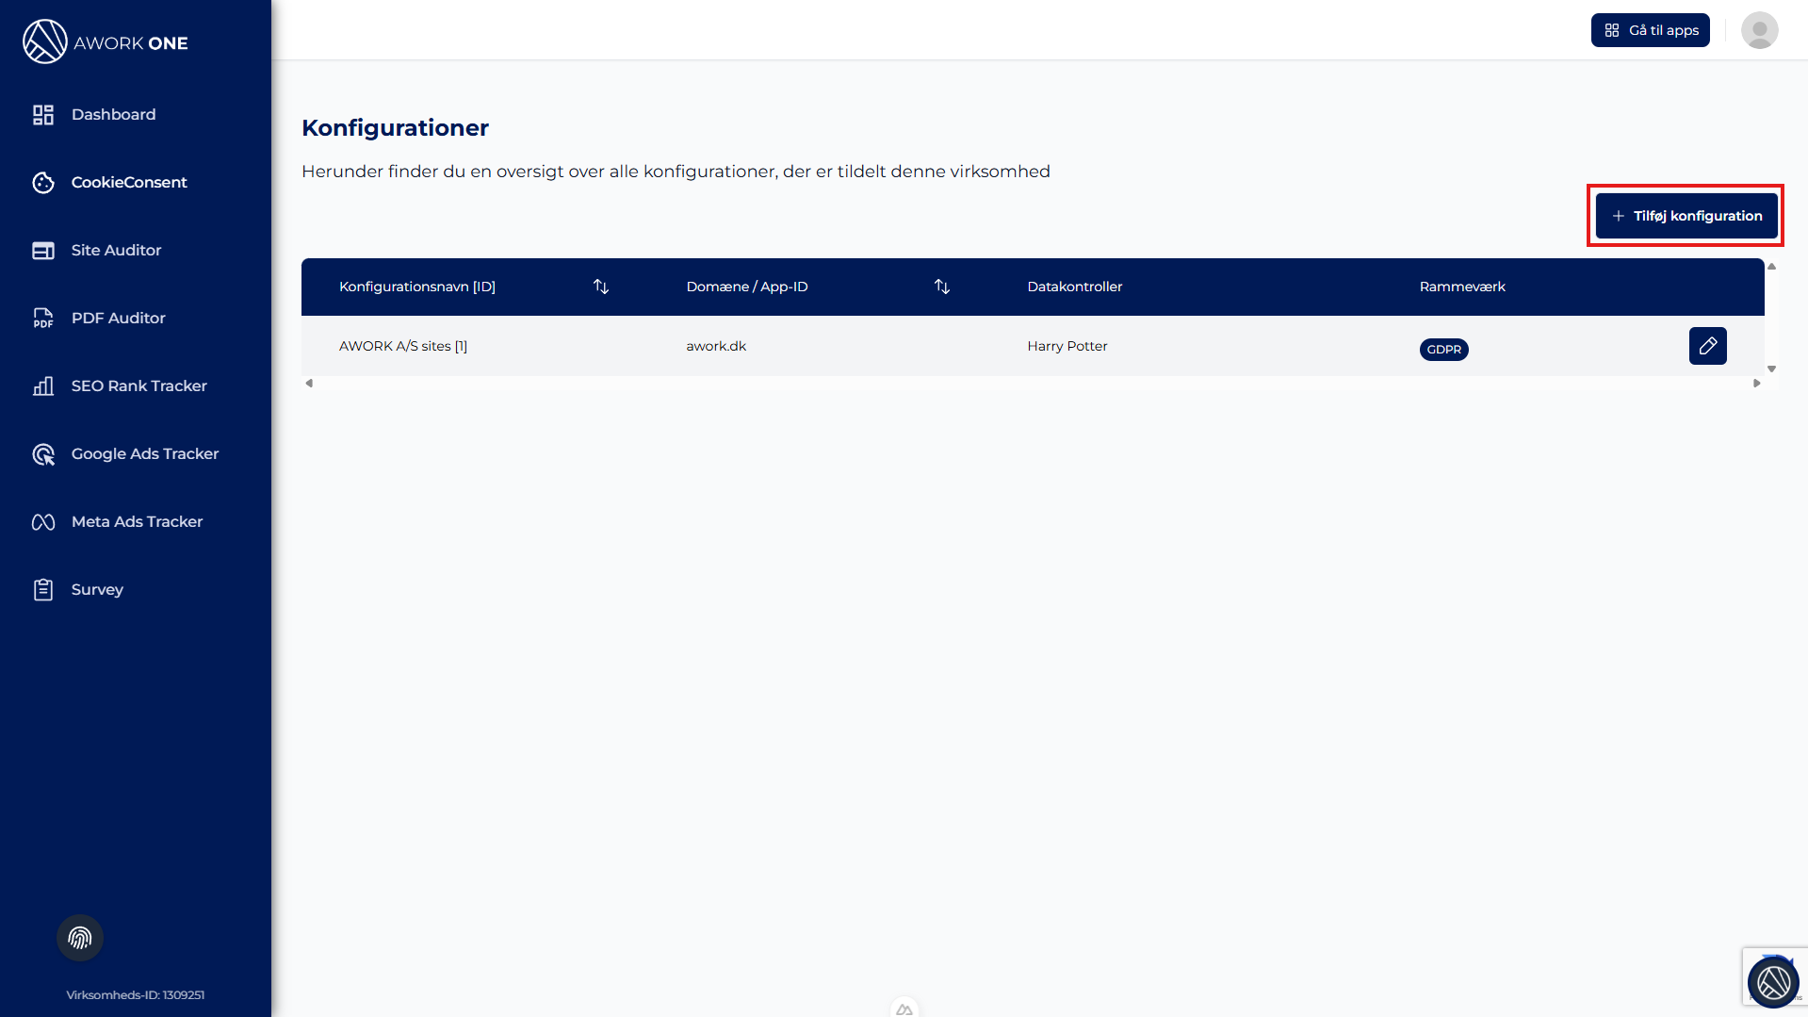
Task: Sort by Domæne / App-ID column arrows
Action: (x=942, y=287)
